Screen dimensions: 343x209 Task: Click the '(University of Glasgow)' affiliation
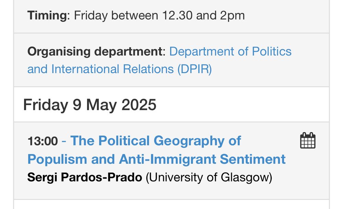click(x=209, y=177)
